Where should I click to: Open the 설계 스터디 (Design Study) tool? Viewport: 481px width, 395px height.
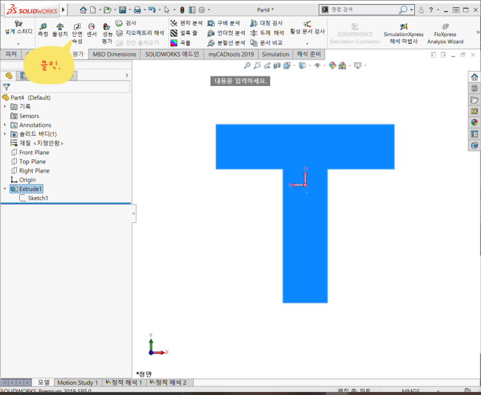point(19,28)
